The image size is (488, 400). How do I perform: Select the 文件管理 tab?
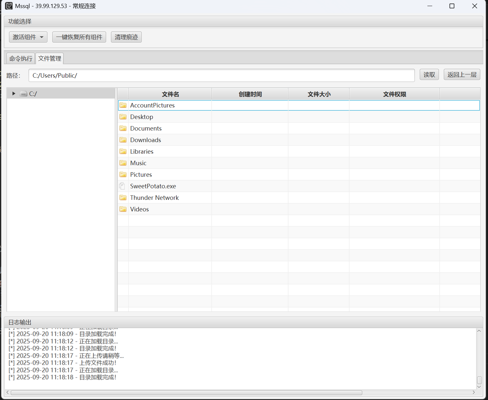pos(50,59)
